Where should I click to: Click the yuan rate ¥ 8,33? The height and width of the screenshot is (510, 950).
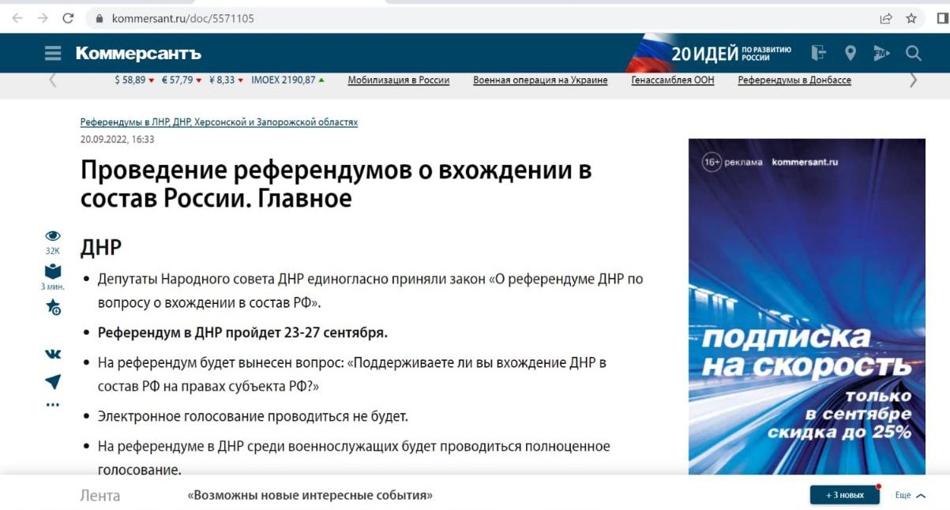click(x=226, y=80)
